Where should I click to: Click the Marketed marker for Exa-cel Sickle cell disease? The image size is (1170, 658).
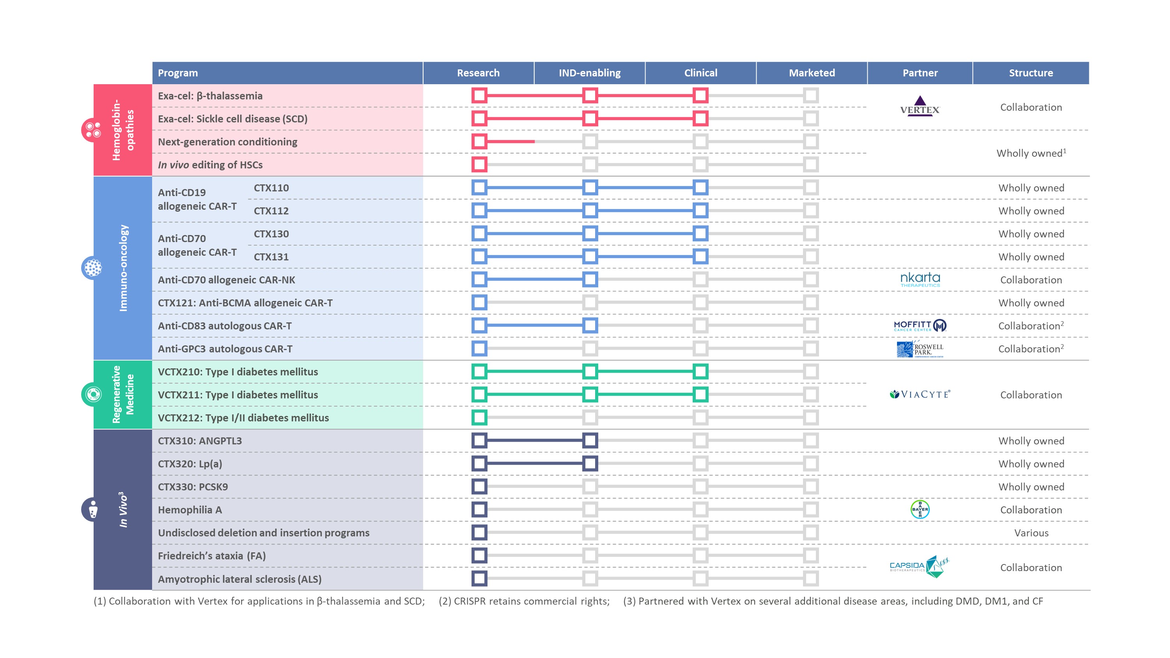point(811,119)
